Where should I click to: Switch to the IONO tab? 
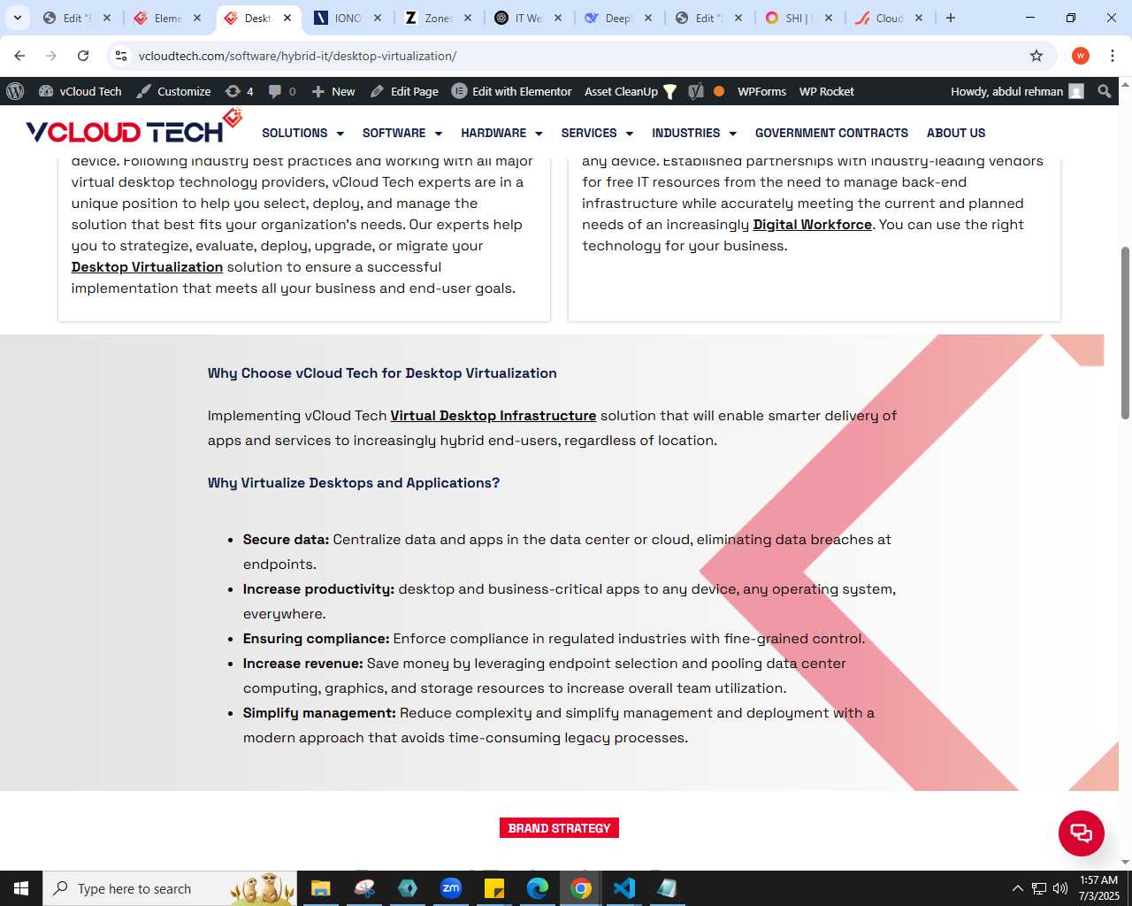coord(348,18)
